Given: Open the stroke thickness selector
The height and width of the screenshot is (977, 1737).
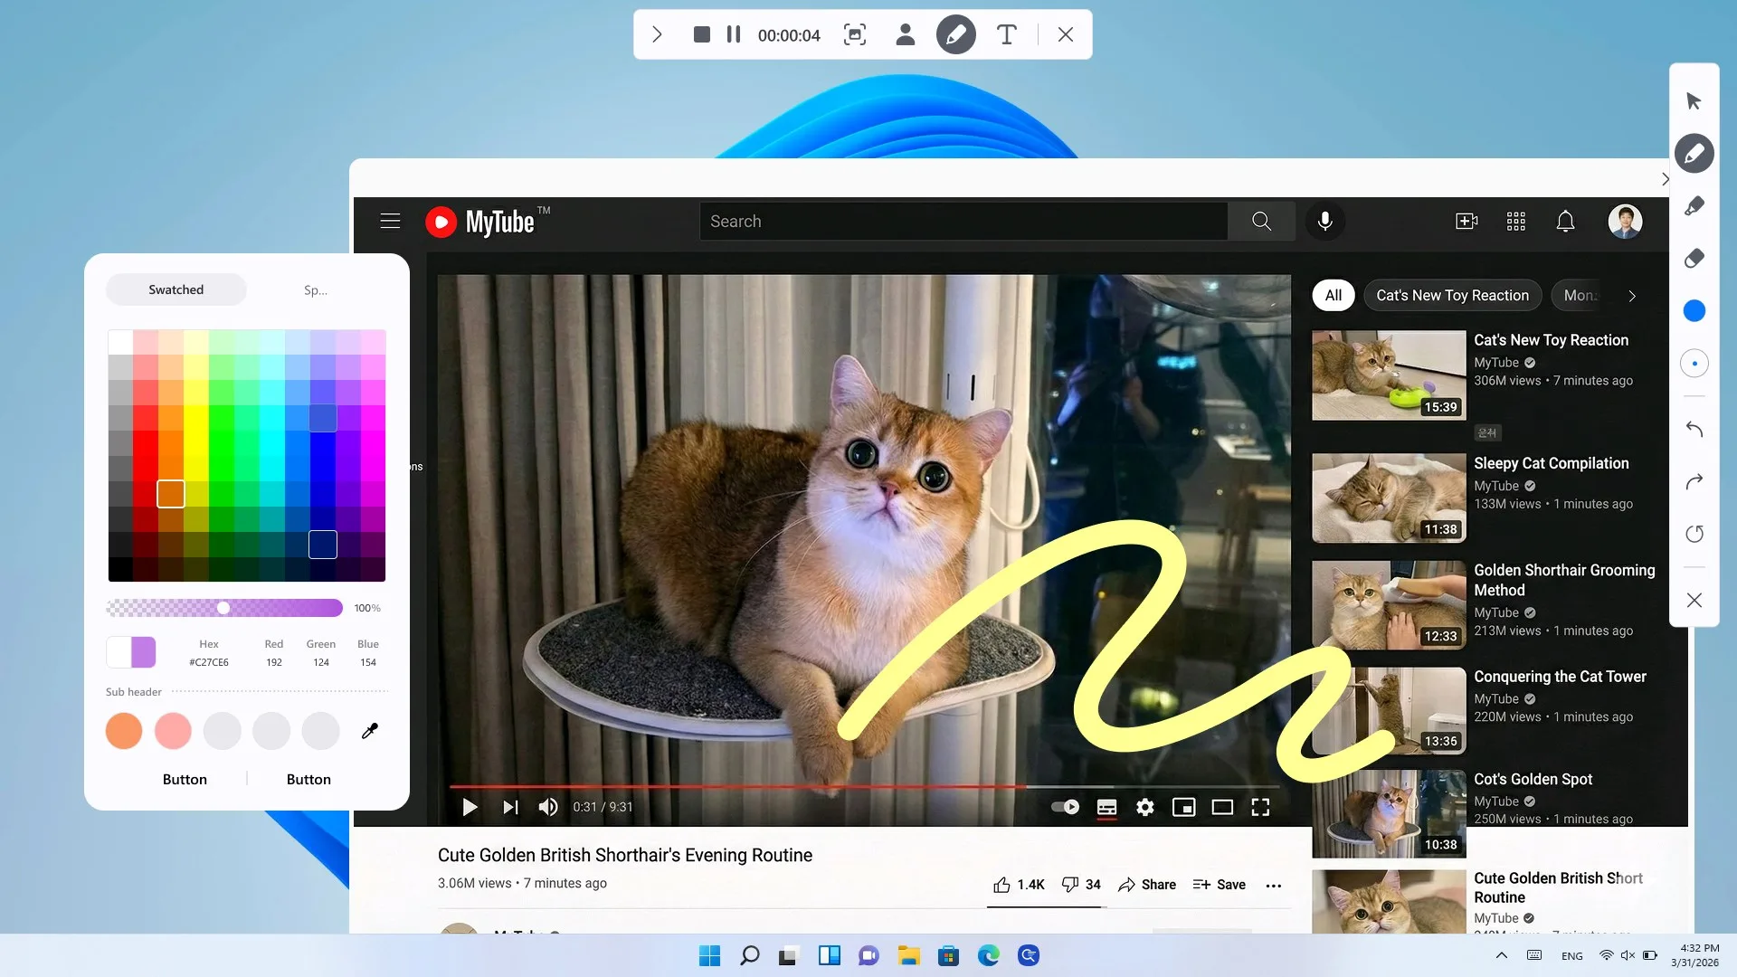Looking at the screenshot, I should click(x=1694, y=364).
